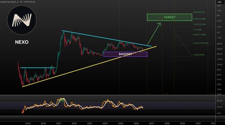225x125 pixels.
Task: Click the 2019 label on the time axis
Action: [x=28, y=123]
